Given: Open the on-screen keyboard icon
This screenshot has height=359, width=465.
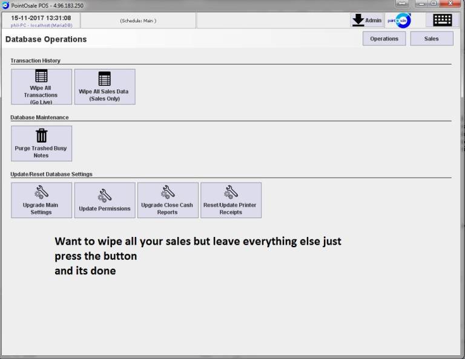Looking at the screenshot, I should (x=442, y=20).
